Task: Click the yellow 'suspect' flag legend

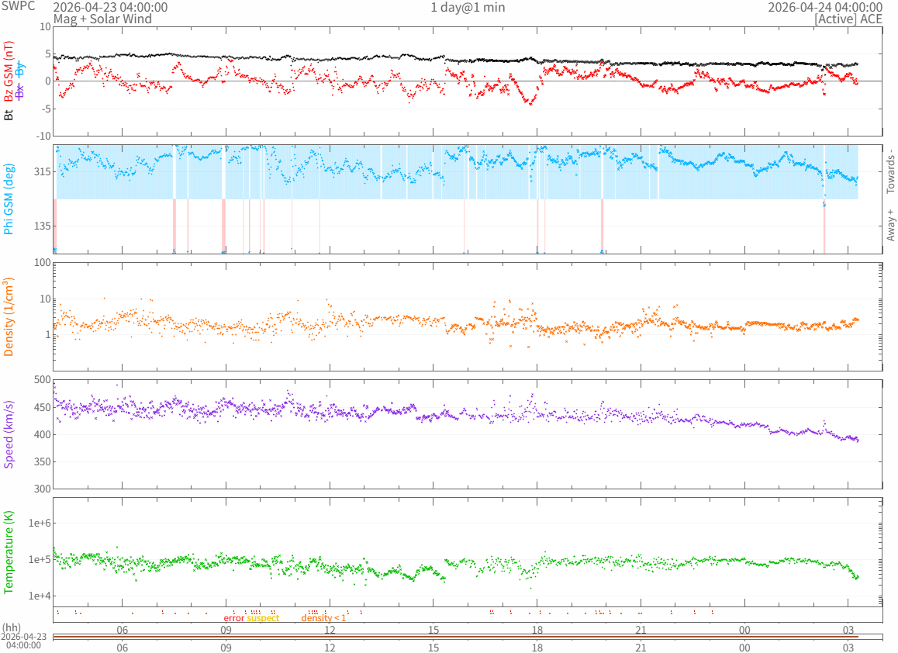Action: [x=263, y=618]
